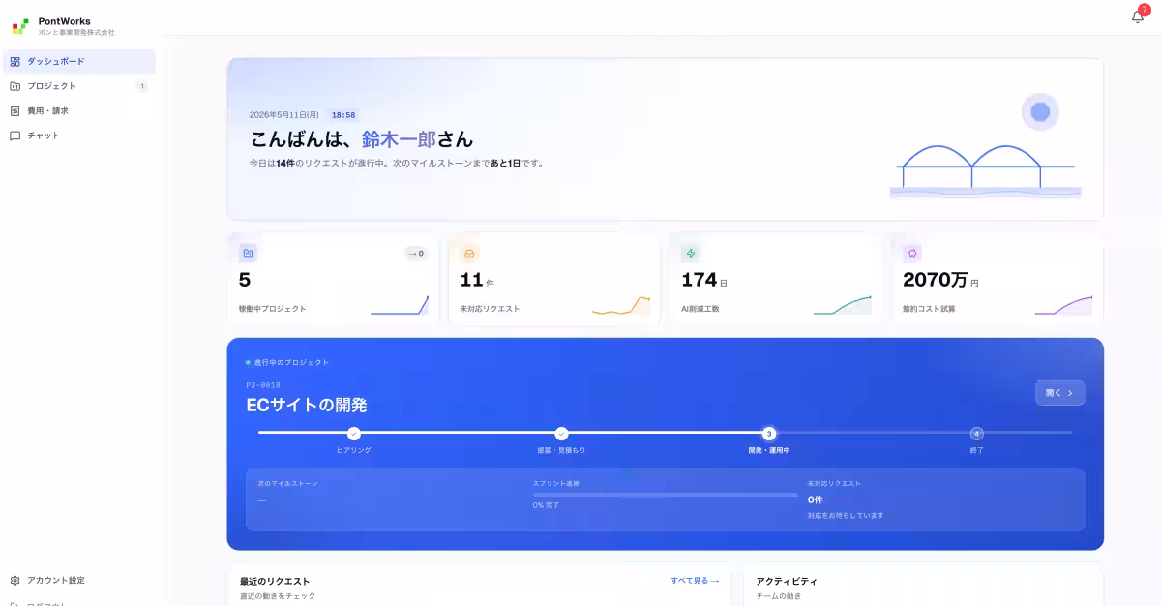
Task: Click the スプリント進捗 progress bar
Action: (666, 495)
